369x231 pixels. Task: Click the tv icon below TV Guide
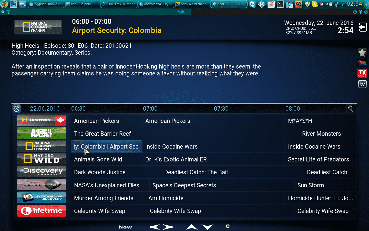coord(362,84)
